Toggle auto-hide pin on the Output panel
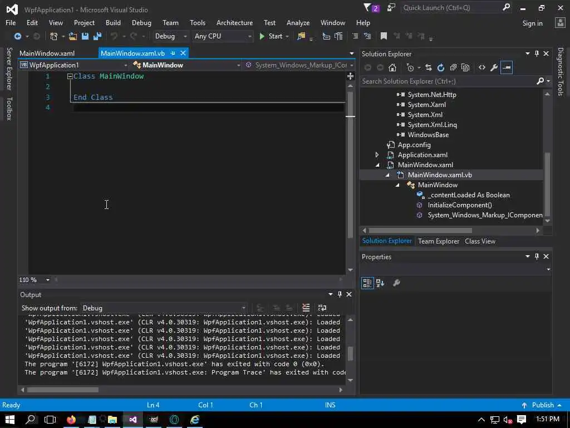 (x=340, y=294)
